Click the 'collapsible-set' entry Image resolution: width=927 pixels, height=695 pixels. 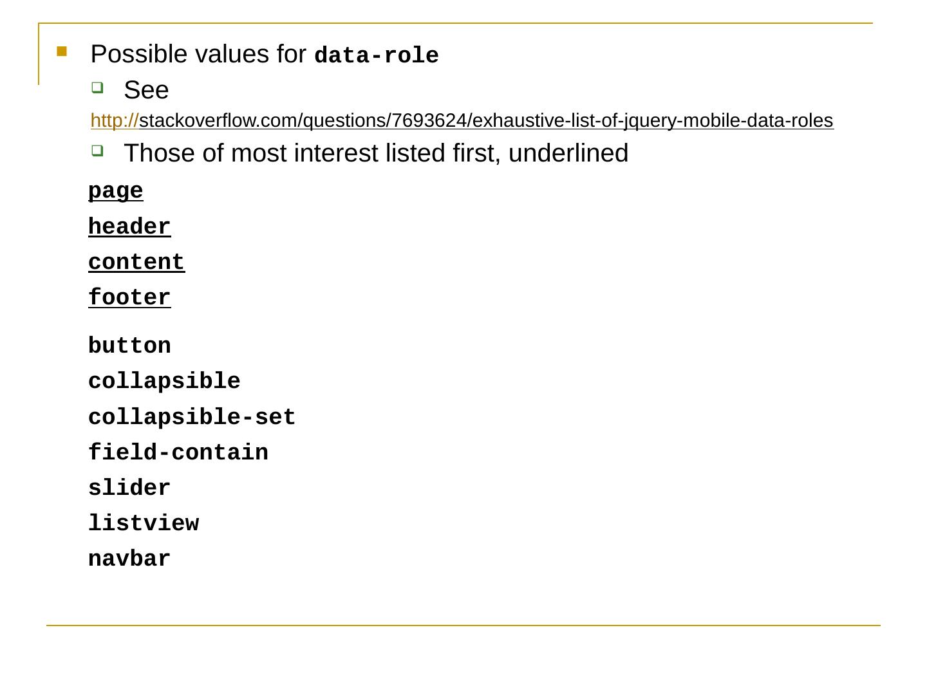click(x=192, y=418)
